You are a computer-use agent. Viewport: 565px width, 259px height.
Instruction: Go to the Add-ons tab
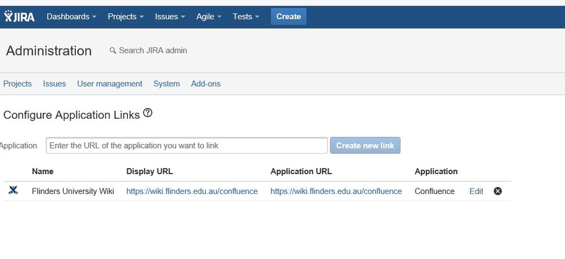pyautogui.click(x=206, y=84)
